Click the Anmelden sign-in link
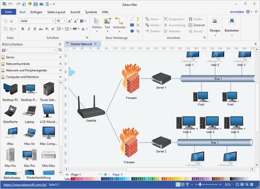This screenshot has width=260, height=189. click(237, 12)
